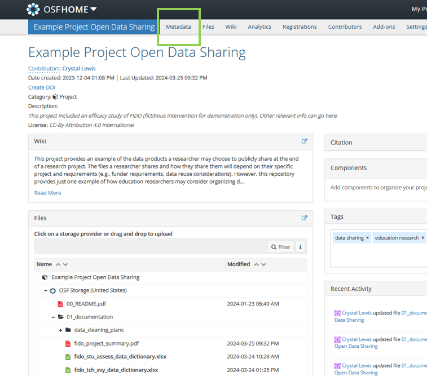Click Read More in Wiki

(47, 193)
